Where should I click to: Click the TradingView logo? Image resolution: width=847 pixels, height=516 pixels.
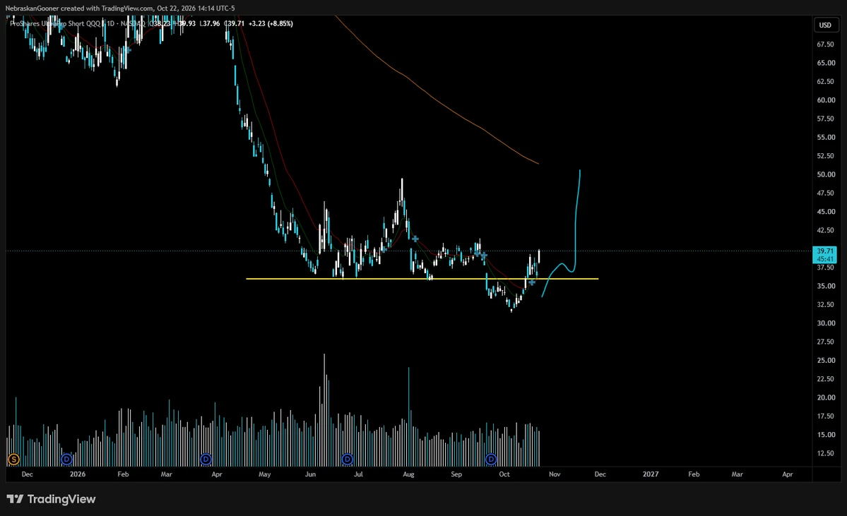(x=51, y=499)
